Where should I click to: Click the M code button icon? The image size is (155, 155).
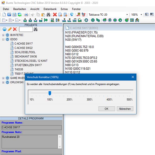(152, 14)
